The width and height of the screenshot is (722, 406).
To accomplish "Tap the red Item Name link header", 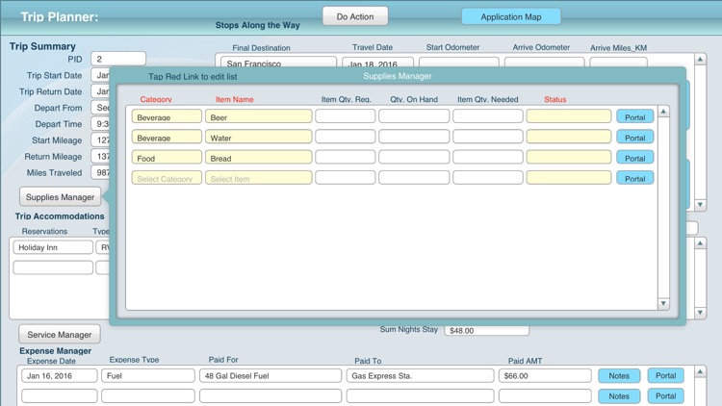I will (x=235, y=99).
